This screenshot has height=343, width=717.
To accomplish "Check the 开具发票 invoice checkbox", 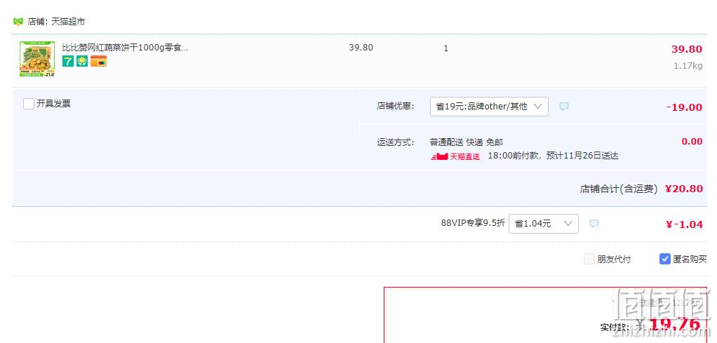I will click(x=29, y=104).
